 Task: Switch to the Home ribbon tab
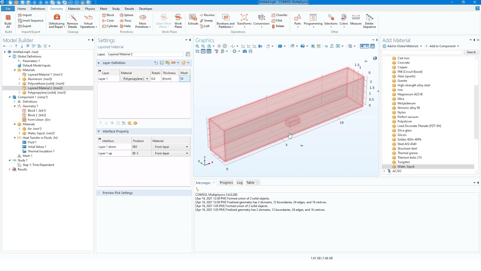pos(21,9)
